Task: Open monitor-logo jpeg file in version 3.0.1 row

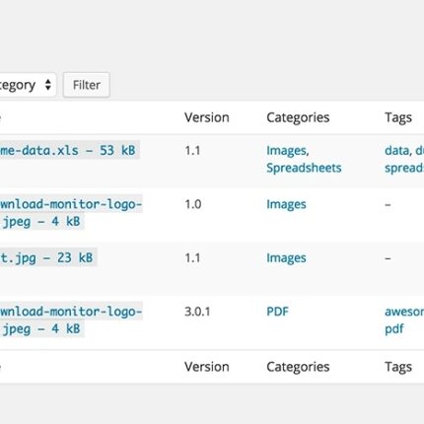Action: click(x=71, y=319)
